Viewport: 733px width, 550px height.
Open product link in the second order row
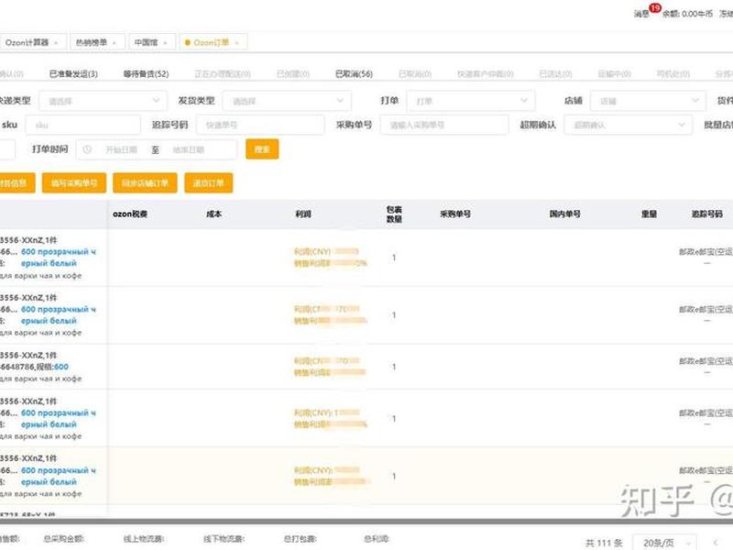click(x=58, y=315)
